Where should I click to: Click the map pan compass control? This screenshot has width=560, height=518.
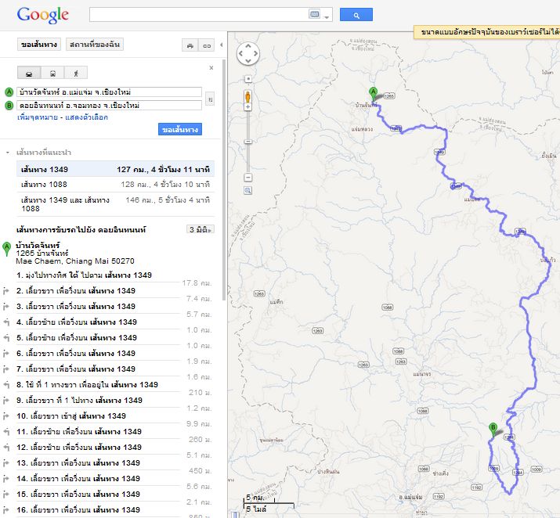[x=247, y=53]
